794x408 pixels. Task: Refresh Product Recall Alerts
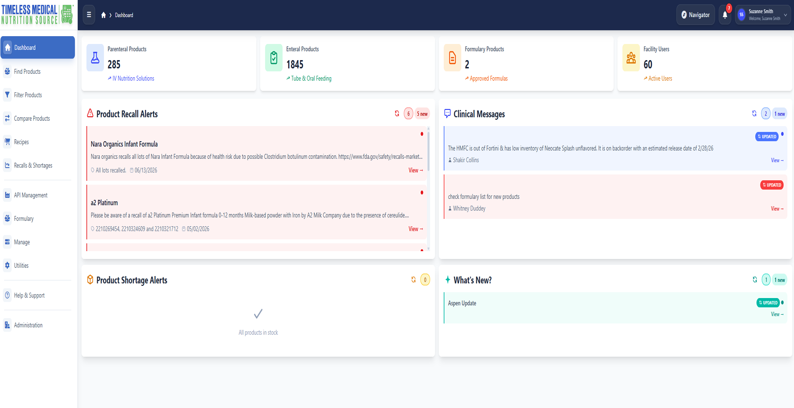pos(397,113)
